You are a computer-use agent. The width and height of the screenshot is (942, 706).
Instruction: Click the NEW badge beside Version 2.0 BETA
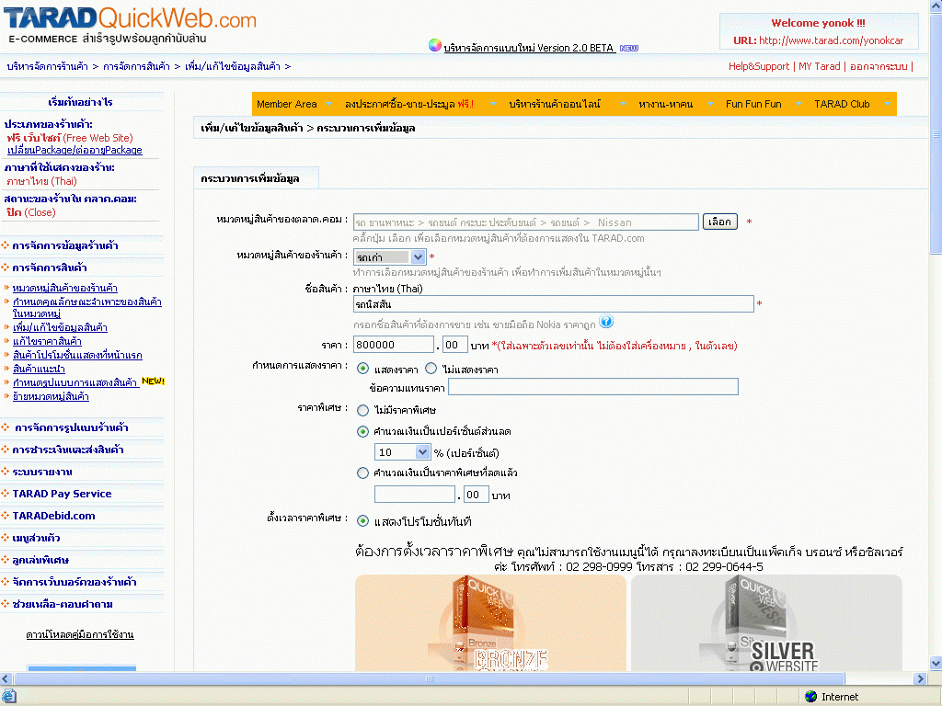(629, 48)
